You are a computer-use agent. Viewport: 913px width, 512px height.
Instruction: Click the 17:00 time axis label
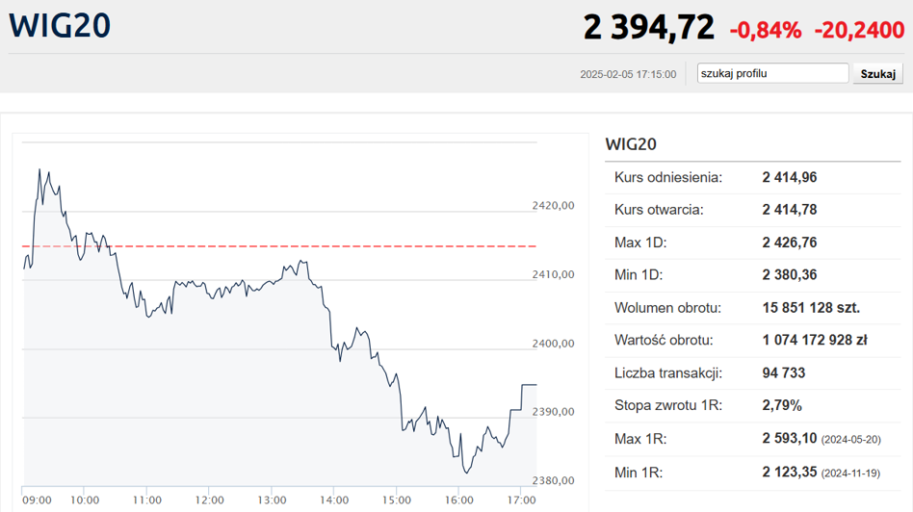(521, 500)
